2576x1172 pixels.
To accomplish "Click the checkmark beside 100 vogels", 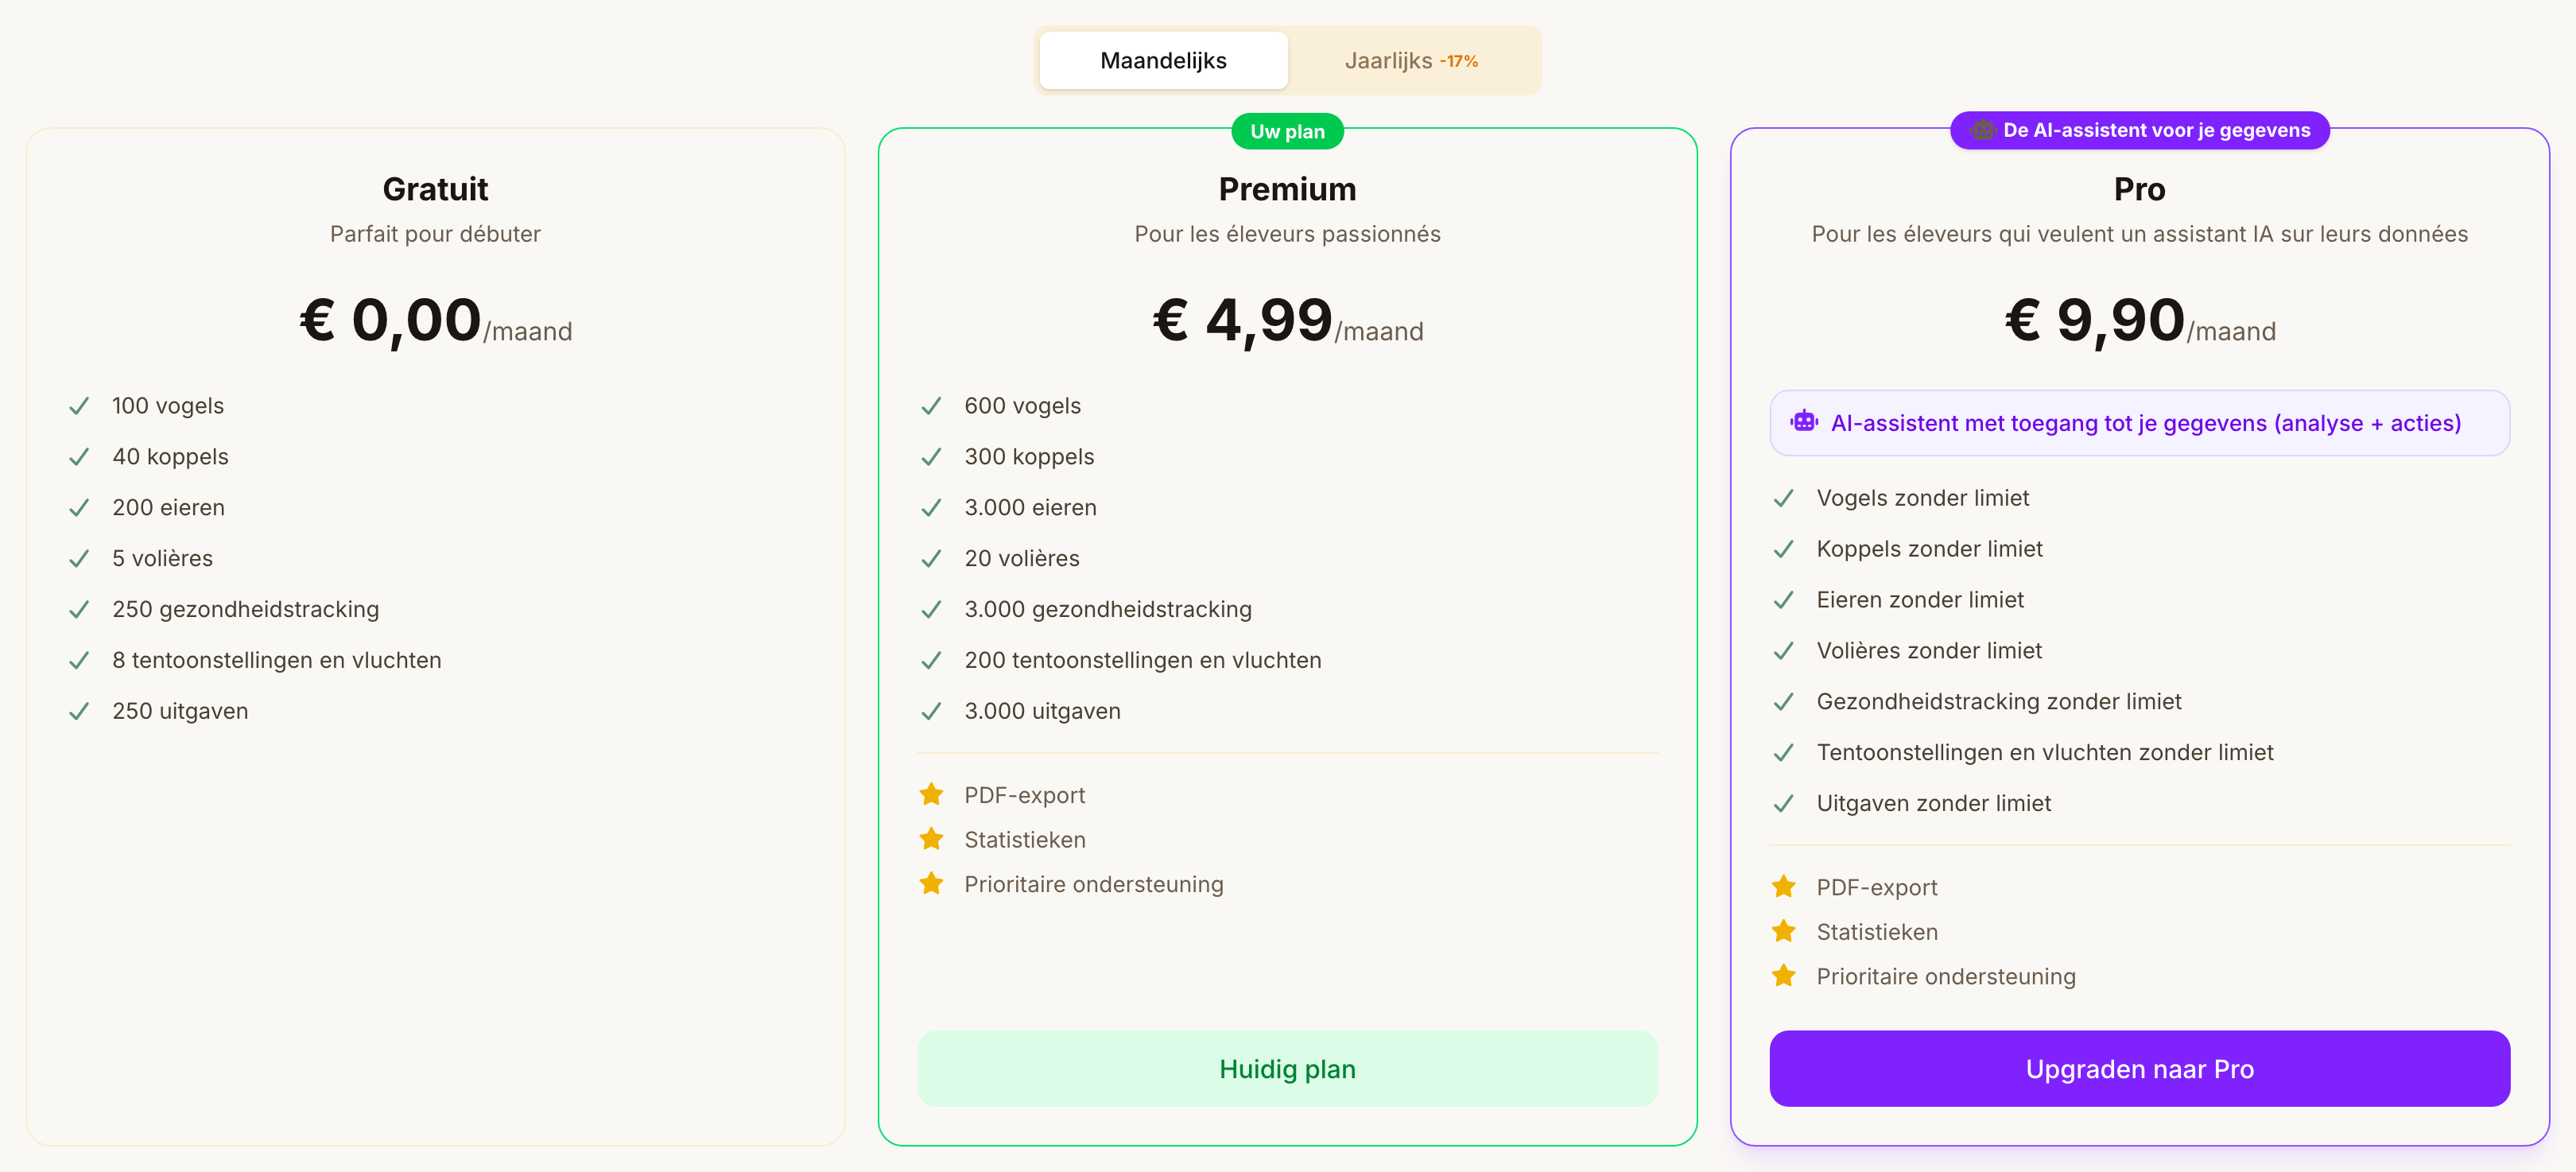I will click(x=79, y=406).
